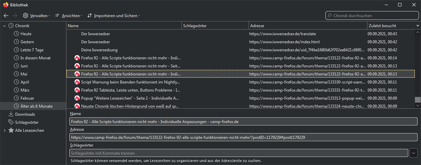The height and width of the screenshot is (165, 421).
Task: Click the Downloads arrow icon in sidebar
Action: [11, 114]
